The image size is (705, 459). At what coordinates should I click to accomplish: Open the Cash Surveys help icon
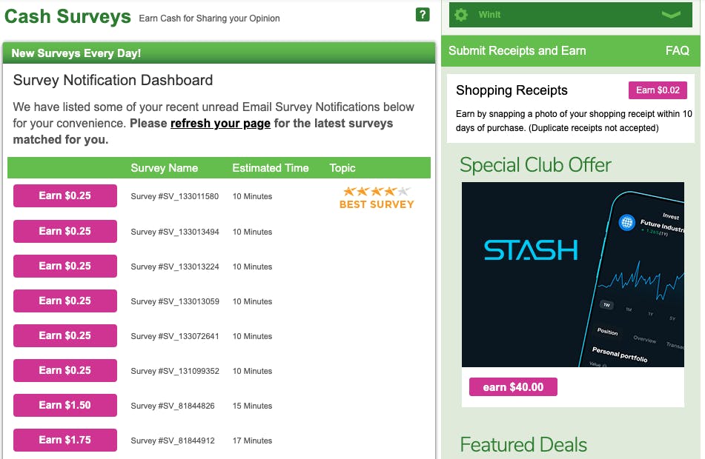423,14
